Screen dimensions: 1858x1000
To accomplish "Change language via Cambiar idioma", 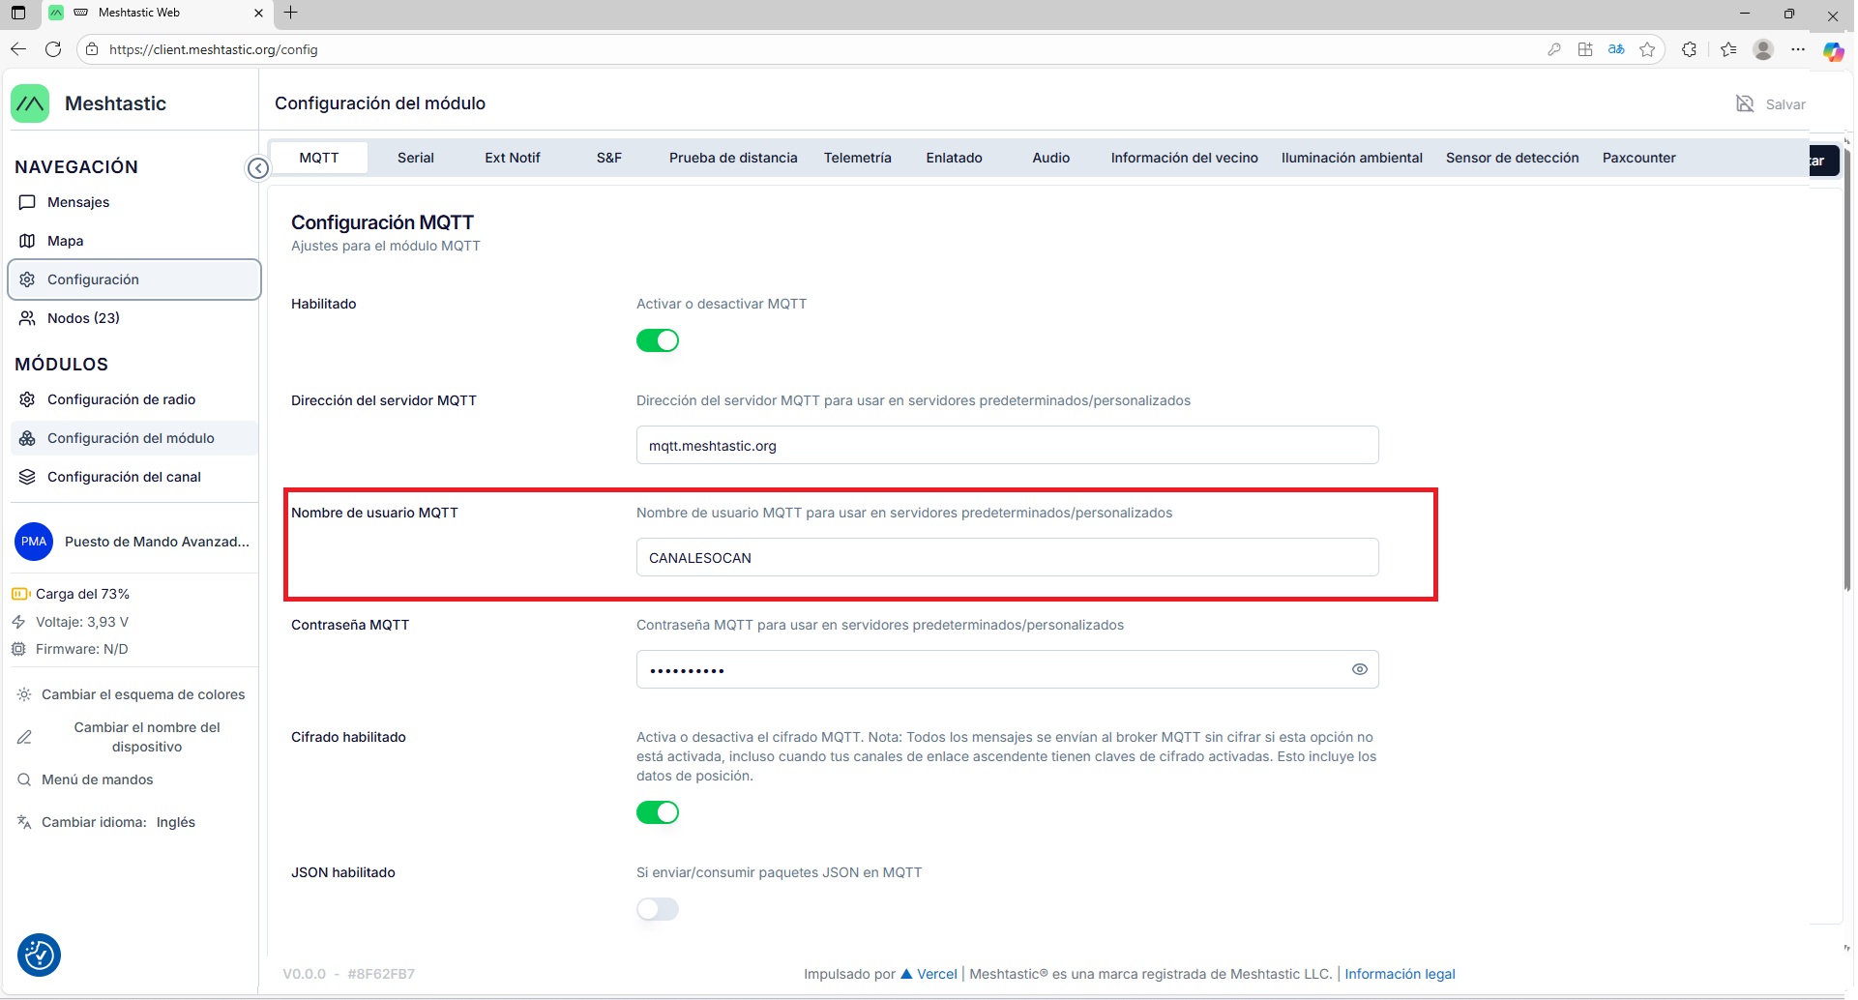I will (118, 822).
